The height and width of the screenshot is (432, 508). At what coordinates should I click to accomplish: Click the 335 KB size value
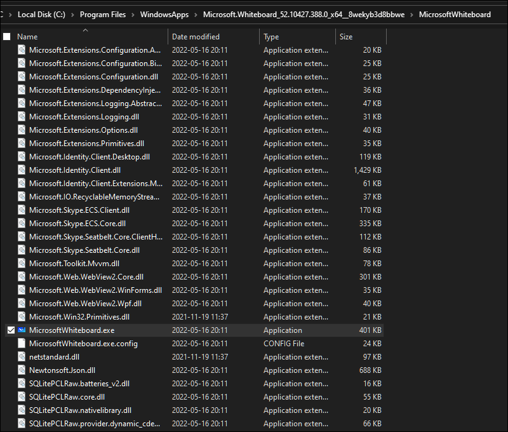pyautogui.click(x=370, y=224)
